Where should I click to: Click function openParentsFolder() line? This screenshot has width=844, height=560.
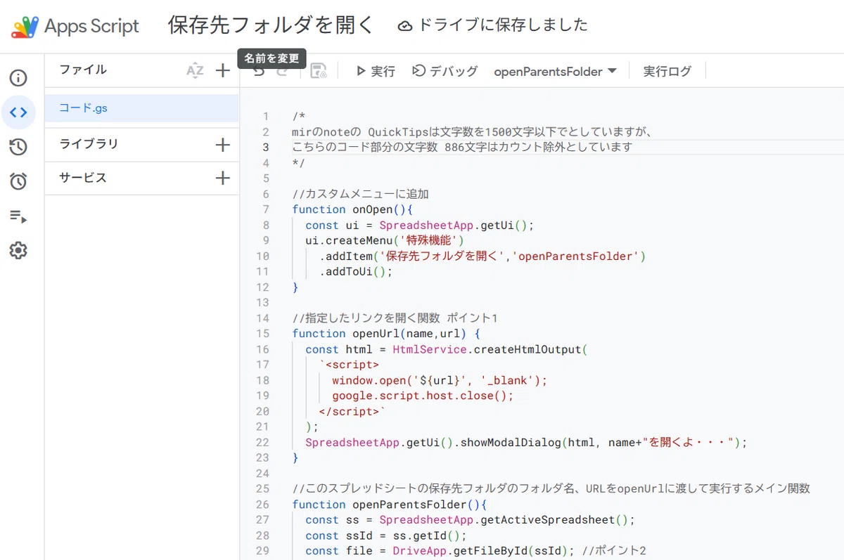coord(390,504)
